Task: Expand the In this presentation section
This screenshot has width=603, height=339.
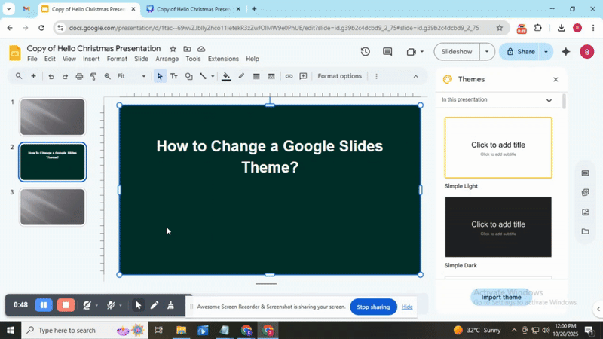Action: (549, 100)
